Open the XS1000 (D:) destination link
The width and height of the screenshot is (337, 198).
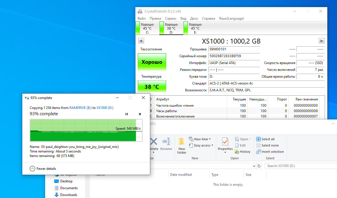coord(105,108)
